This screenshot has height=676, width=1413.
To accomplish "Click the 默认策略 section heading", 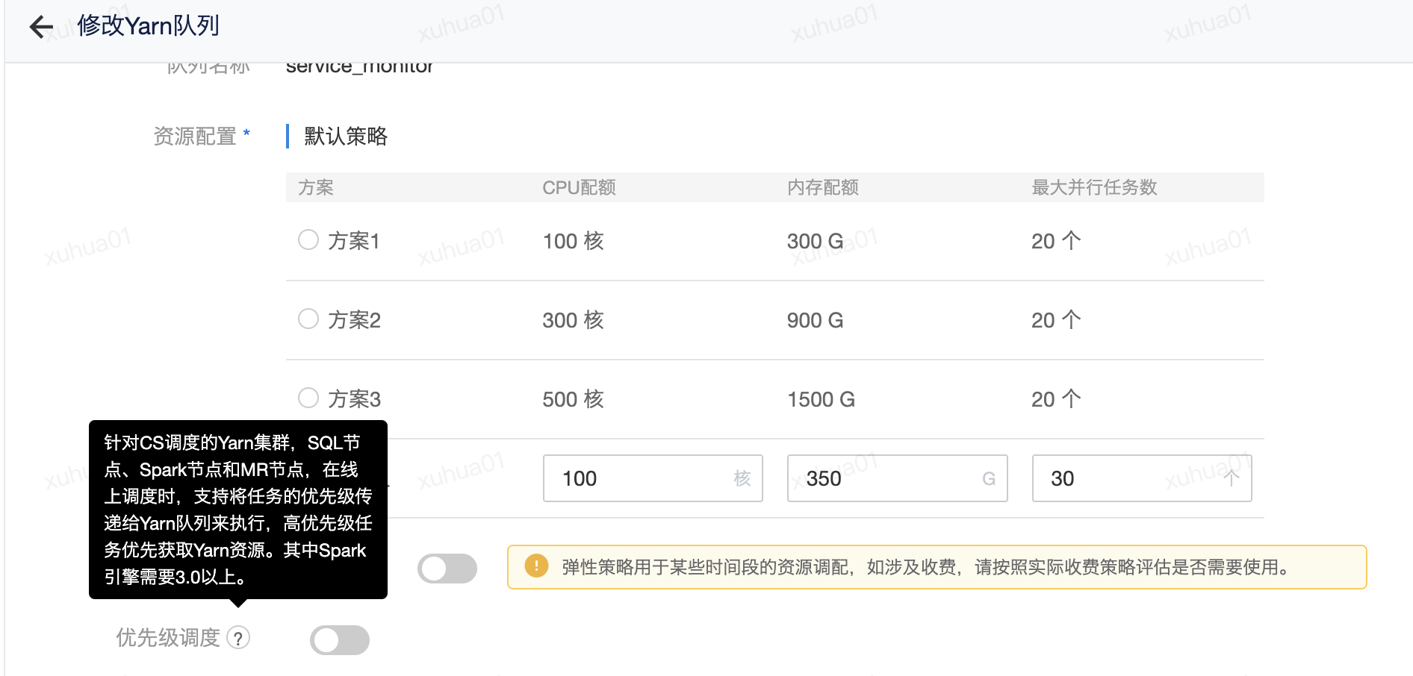I will click(x=346, y=137).
